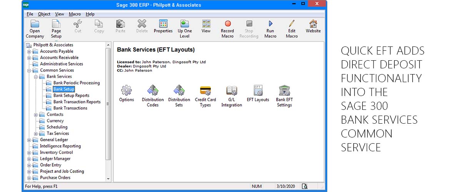Click the Cut toolbar icon

coord(78,26)
